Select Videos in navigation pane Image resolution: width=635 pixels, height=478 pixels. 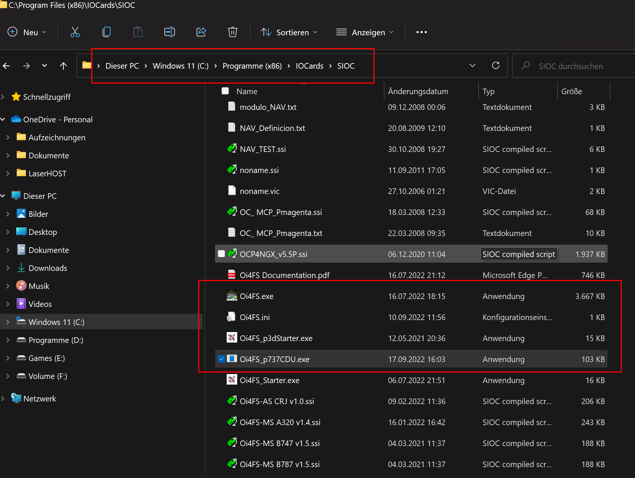coord(40,304)
